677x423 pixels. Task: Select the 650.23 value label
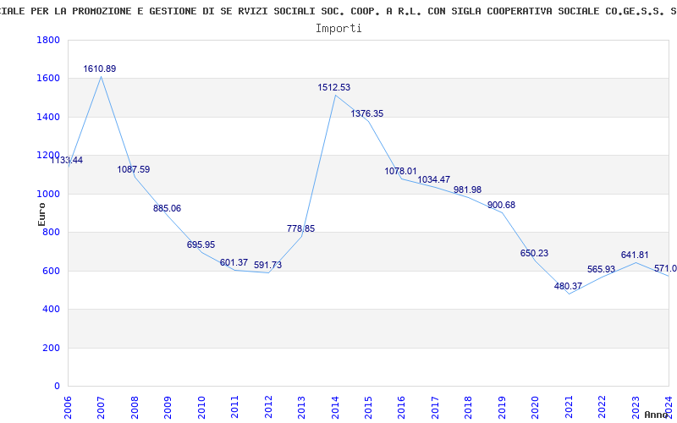[x=534, y=253]
